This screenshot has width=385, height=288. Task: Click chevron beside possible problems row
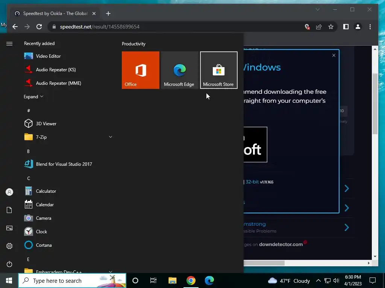point(346,227)
